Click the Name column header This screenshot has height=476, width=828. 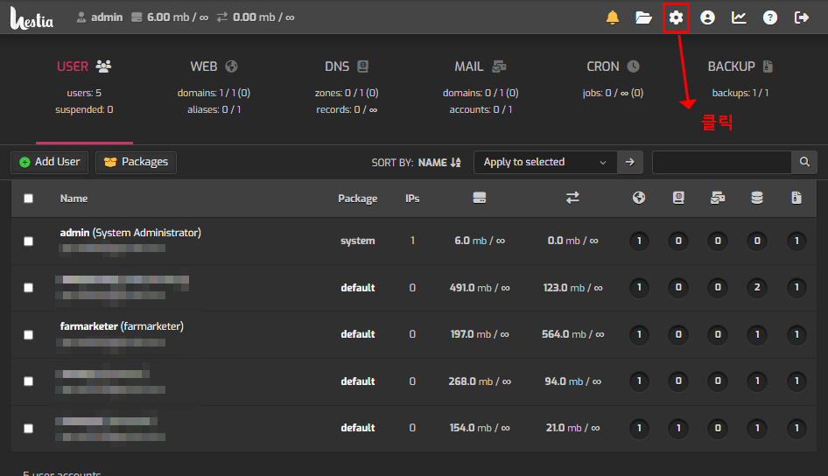(x=74, y=199)
